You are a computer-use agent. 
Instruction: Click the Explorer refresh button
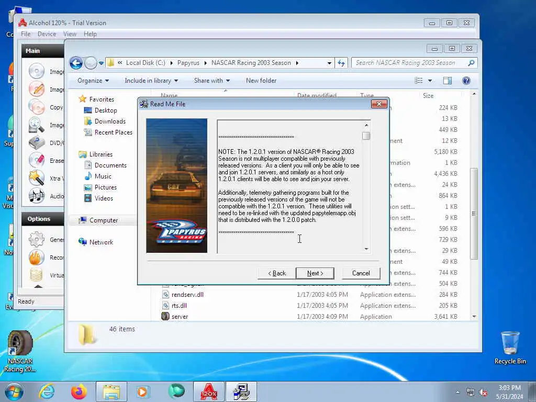[x=341, y=63]
